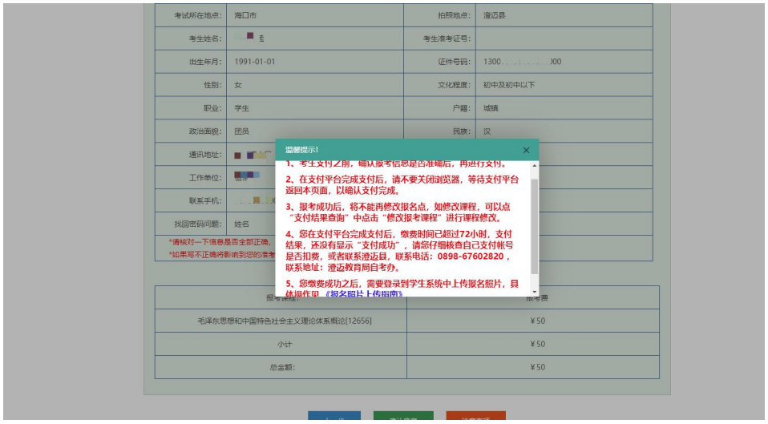
Task: Click the 学生 occupation value
Action: (241, 108)
